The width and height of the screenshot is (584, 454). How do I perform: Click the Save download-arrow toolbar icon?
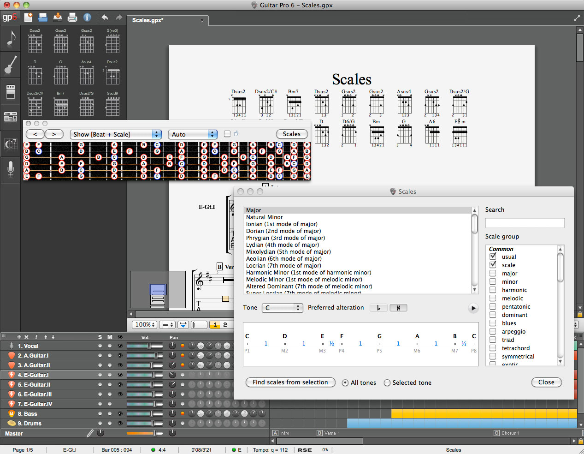[58, 18]
